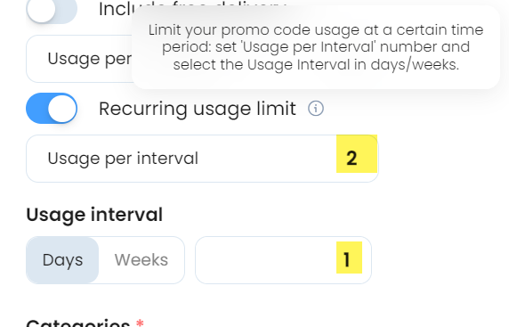
Task: Disable the Recurring usage limit switch
Action: point(52,108)
